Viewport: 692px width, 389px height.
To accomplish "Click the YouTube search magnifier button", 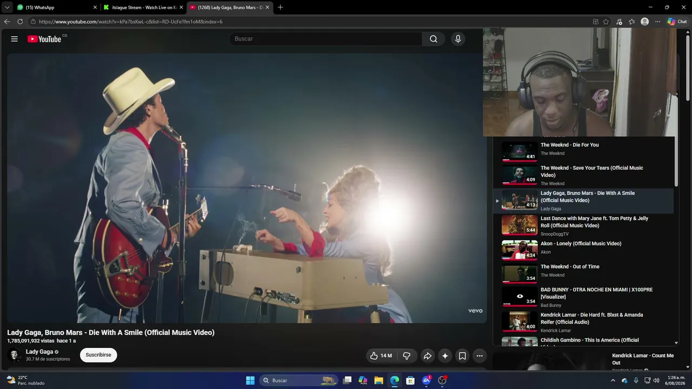I will [434, 39].
